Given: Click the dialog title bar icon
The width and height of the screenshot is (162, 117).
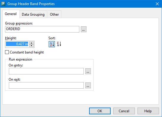Looking at the screenshot, I should [x=3, y=4].
